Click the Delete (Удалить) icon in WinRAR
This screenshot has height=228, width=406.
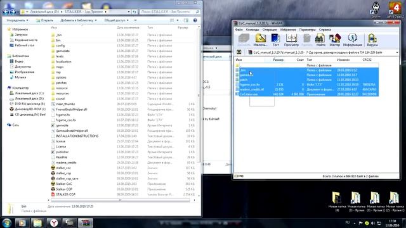(x=307, y=40)
